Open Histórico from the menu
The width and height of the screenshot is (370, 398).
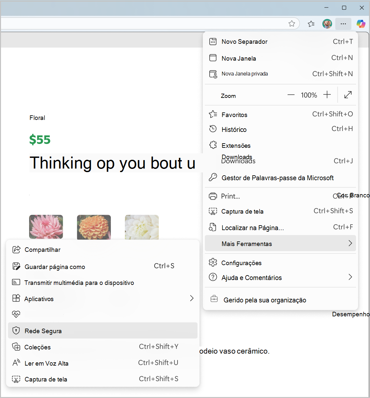281,129
